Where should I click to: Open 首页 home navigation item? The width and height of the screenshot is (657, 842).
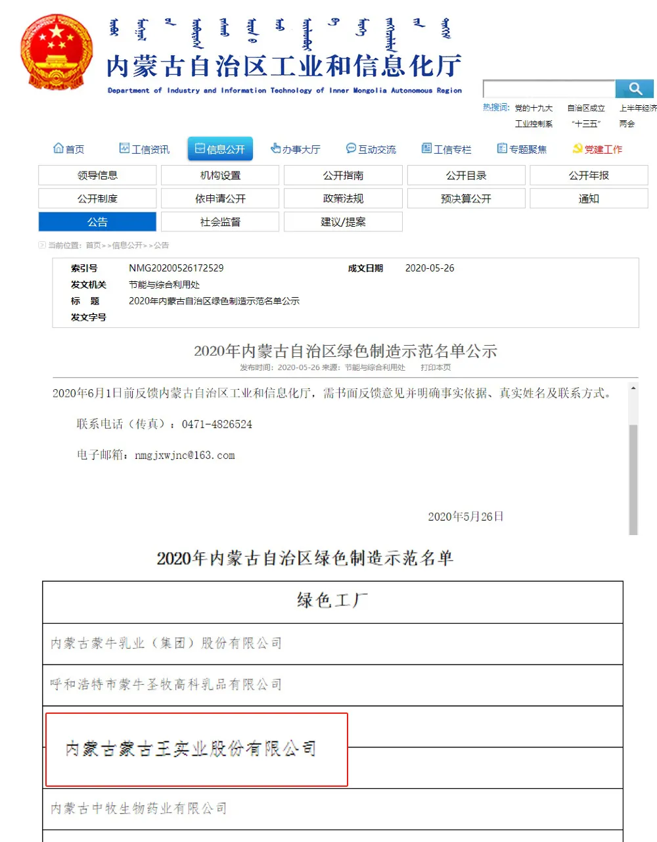coord(69,149)
